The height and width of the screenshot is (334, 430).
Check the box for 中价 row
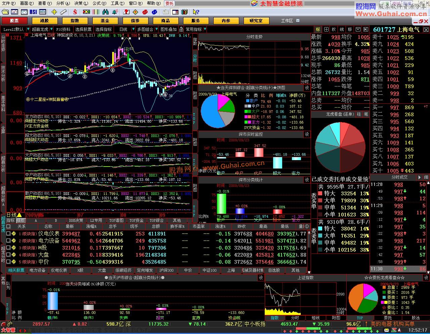(x=8, y=262)
